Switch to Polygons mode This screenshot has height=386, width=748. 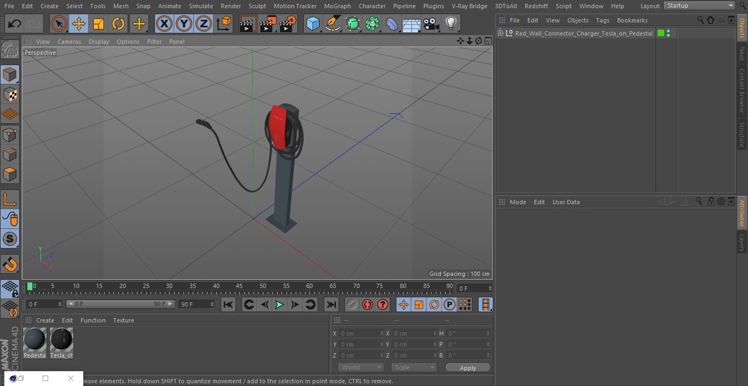click(10, 174)
